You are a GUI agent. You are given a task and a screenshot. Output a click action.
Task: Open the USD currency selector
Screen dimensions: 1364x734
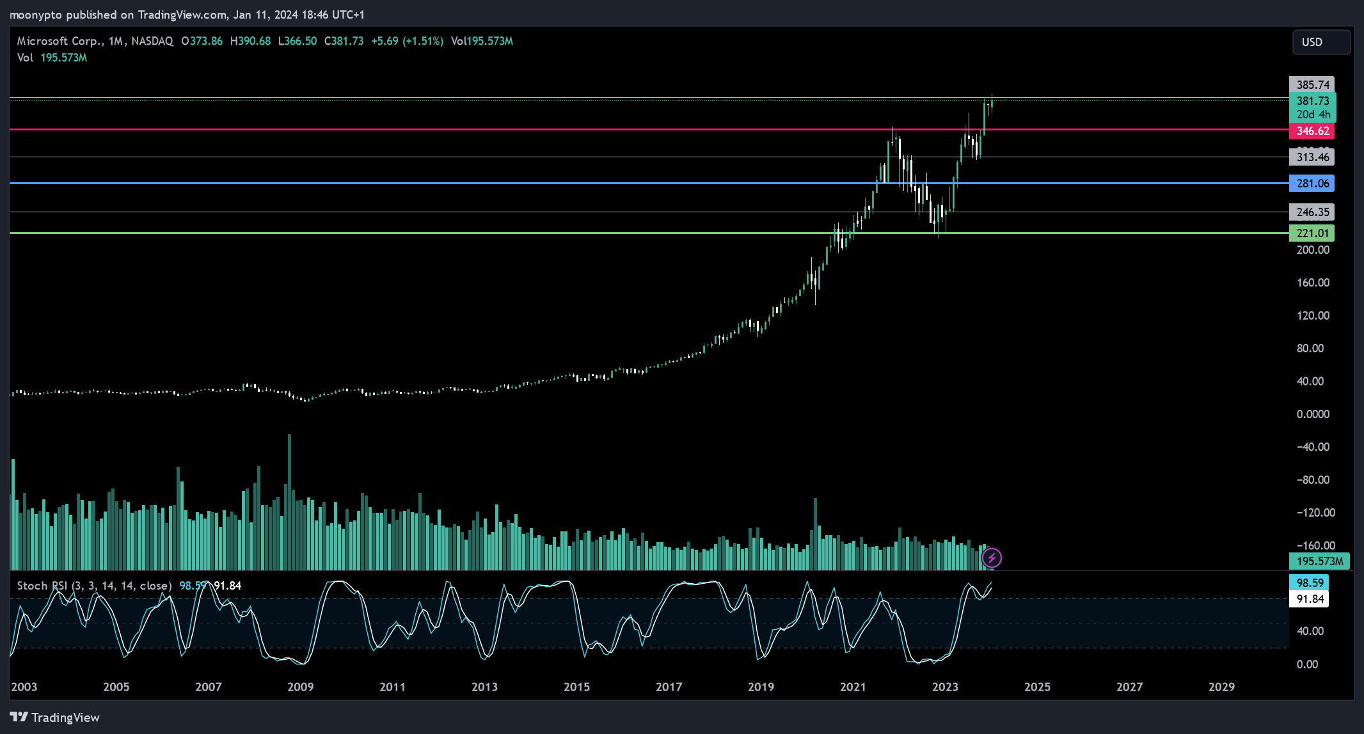(x=1321, y=42)
